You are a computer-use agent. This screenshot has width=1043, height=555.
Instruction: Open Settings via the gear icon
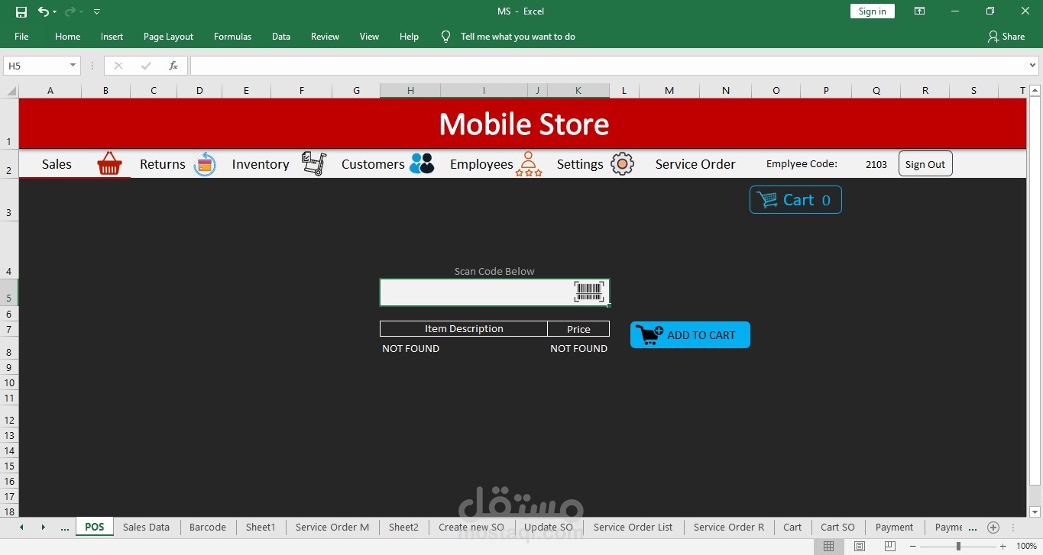point(622,163)
